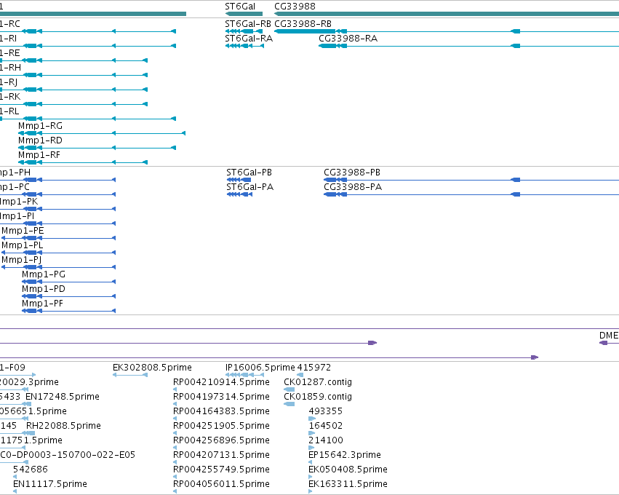The width and height of the screenshot is (619, 495).
Task: Select the RP004210914.5prime label
Action: [221, 382]
